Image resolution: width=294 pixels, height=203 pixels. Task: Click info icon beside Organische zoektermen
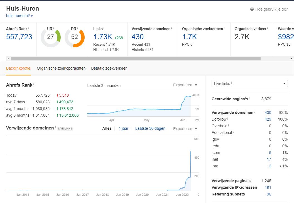pos(224,28)
